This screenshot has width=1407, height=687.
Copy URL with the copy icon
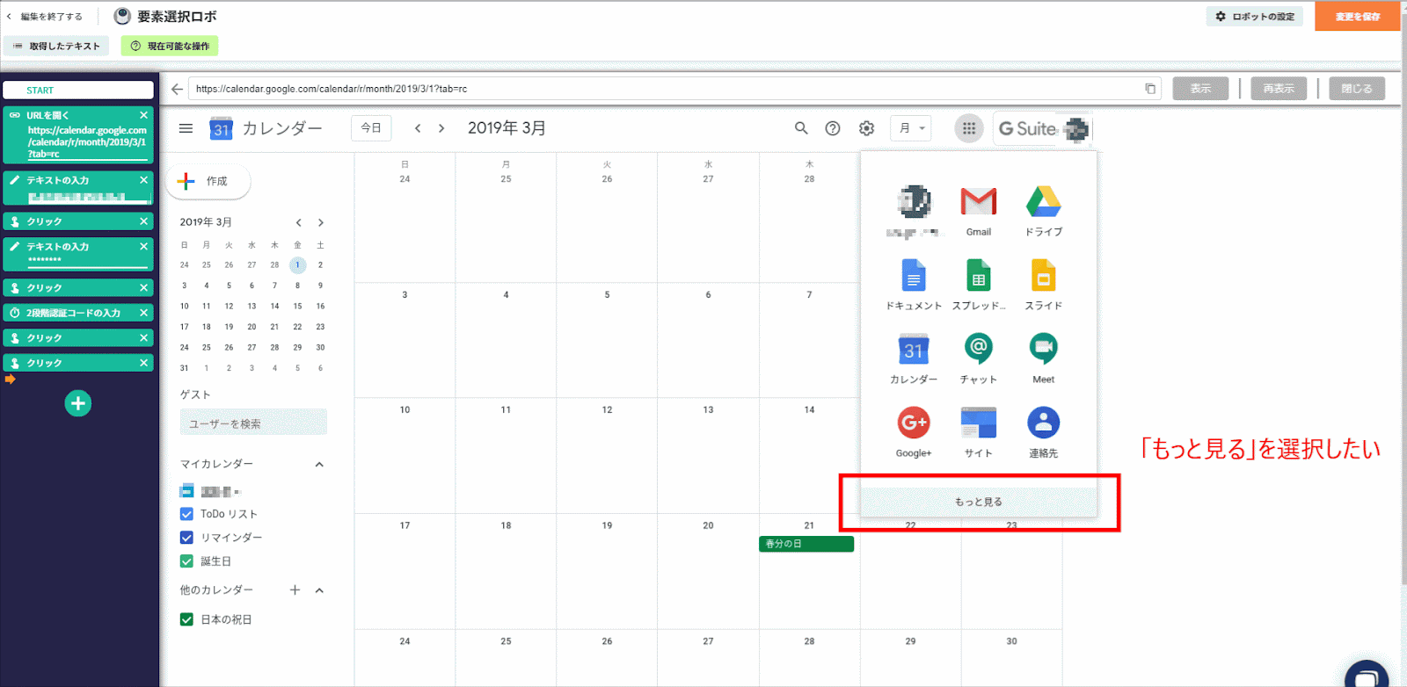pyautogui.click(x=1149, y=89)
